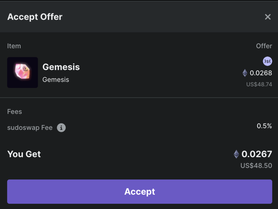Screen dimensions: 278x209
Task: Click the sudoswap Fee label
Action: 30,128
